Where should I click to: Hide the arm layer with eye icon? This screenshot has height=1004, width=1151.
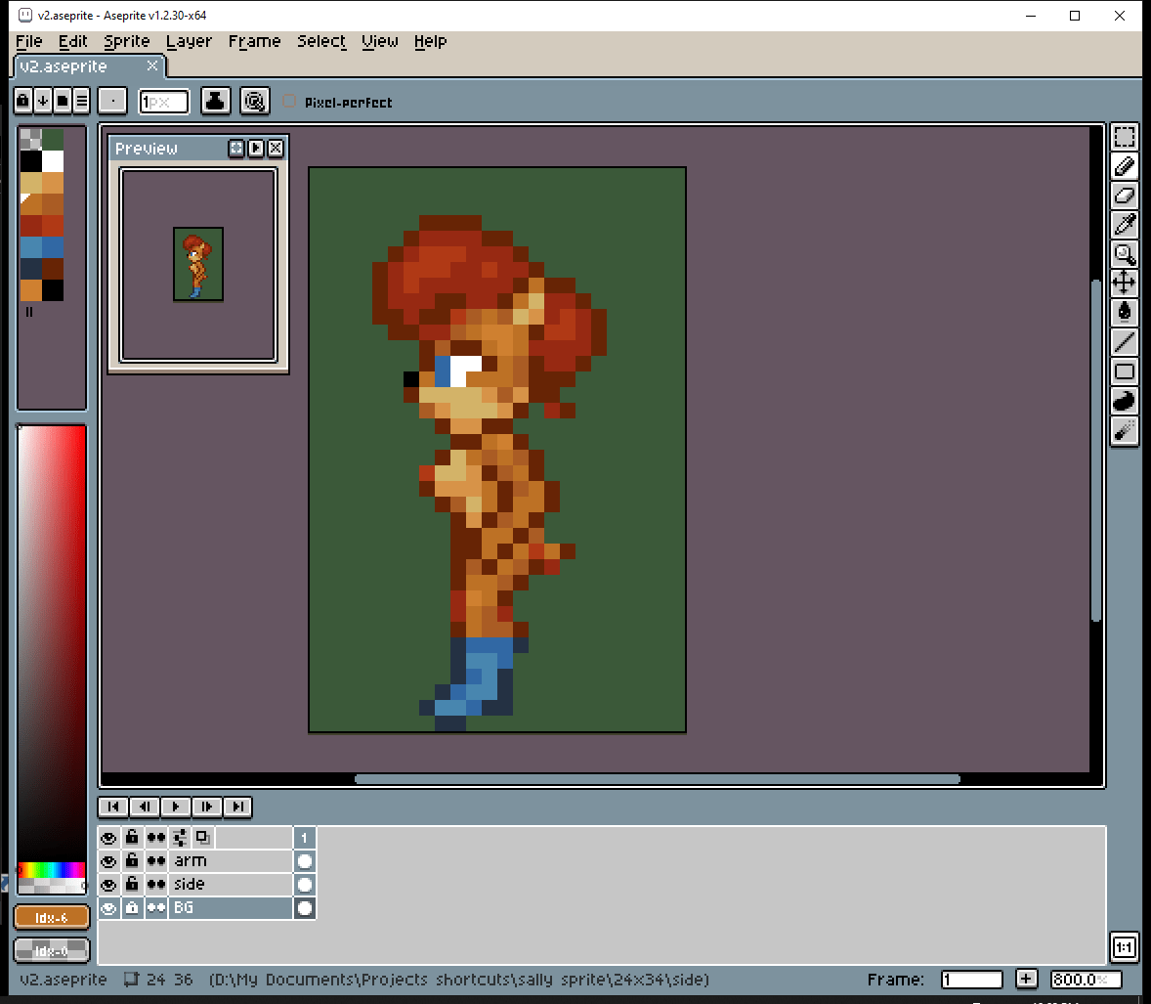click(108, 861)
